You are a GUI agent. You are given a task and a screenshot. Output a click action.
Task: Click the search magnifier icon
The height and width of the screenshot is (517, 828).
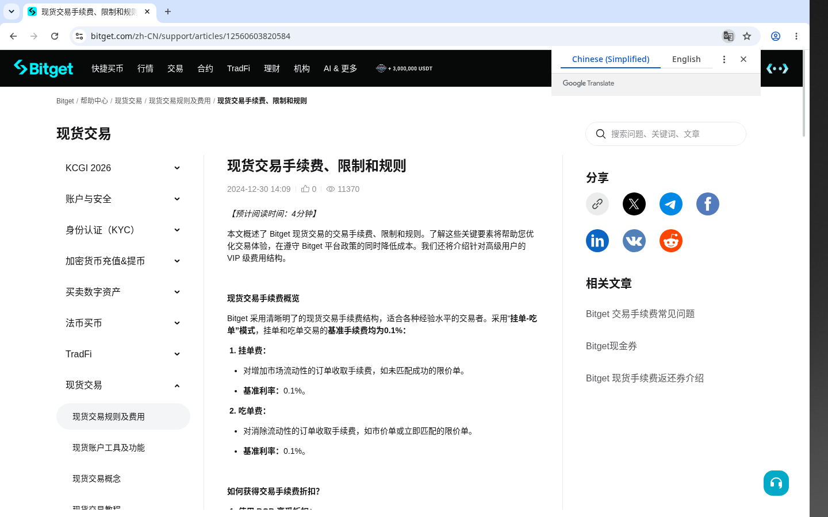[x=601, y=134]
